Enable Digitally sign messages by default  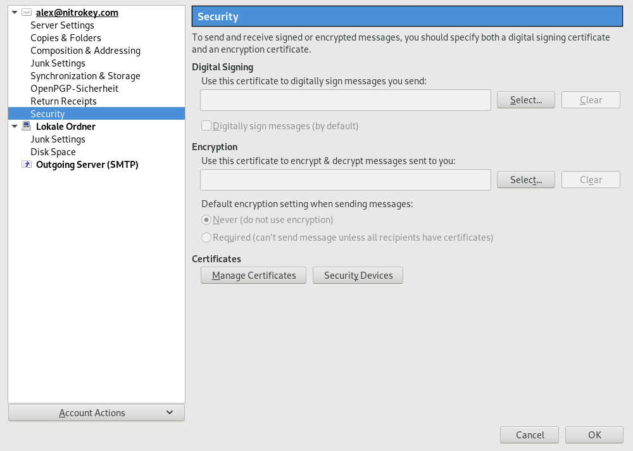click(x=206, y=126)
